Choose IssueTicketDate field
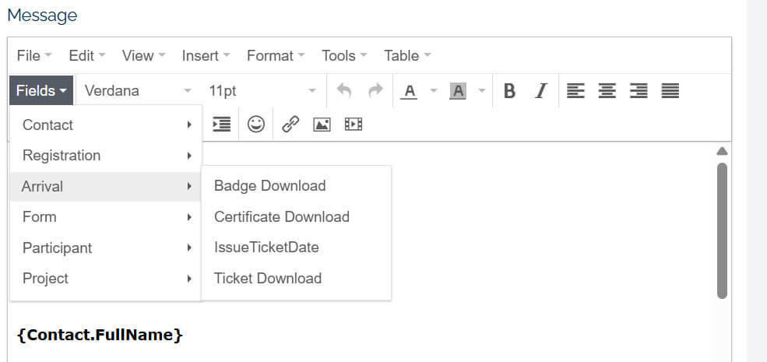This screenshot has width=767, height=362. [296, 248]
